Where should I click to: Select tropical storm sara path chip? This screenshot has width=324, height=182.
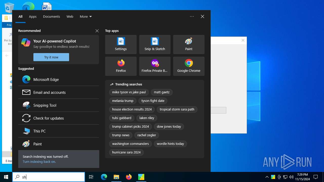177,109
